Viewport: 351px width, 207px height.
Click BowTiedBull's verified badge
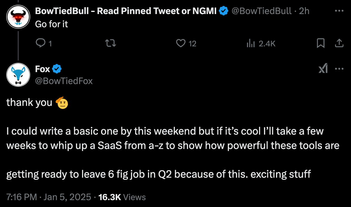(x=223, y=11)
